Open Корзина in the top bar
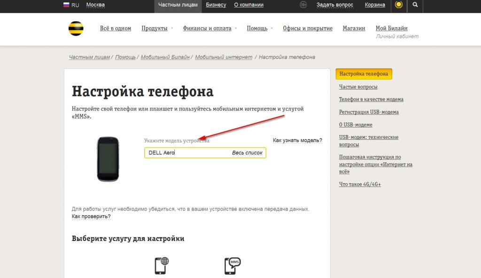 click(x=375, y=5)
